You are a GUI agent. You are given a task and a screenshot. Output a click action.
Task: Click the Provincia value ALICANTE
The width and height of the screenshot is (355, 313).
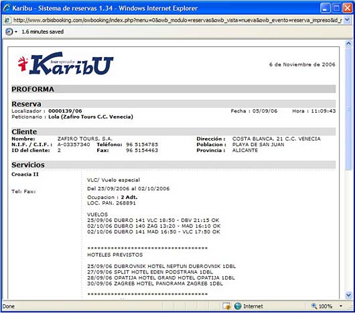coord(245,150)
